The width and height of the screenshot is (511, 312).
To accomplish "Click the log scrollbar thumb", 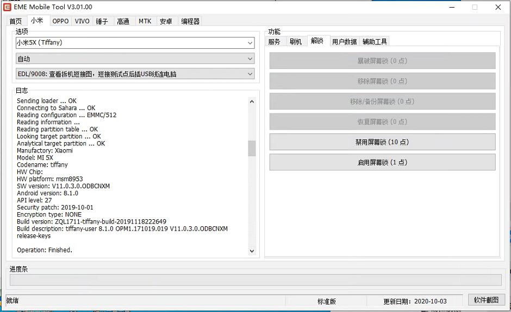I will pyautogui.click(x=252, y=148).
